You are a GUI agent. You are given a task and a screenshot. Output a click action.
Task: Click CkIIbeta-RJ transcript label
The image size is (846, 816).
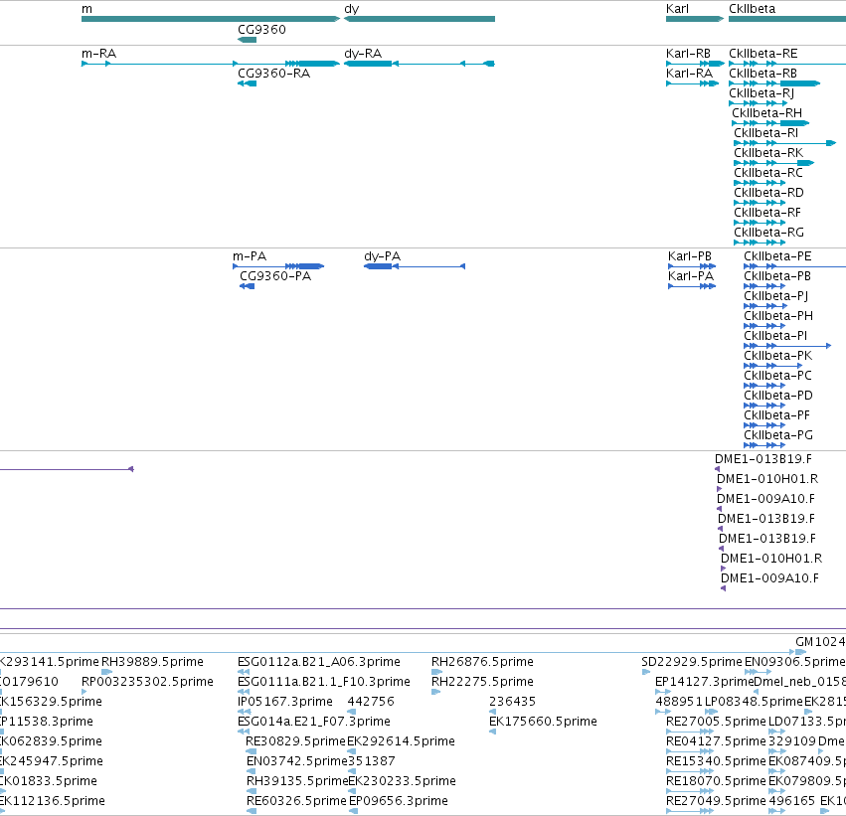761,93
